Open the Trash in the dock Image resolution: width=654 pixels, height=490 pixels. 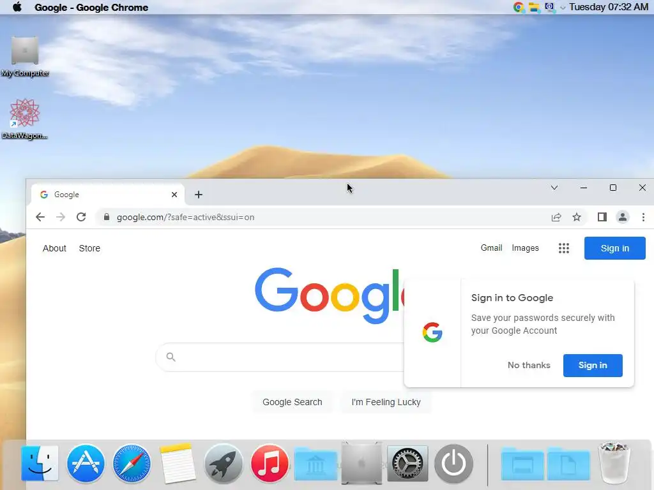click(x=614, y=463)
